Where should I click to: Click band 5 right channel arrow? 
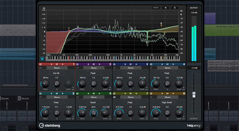[x=62, y=94]
